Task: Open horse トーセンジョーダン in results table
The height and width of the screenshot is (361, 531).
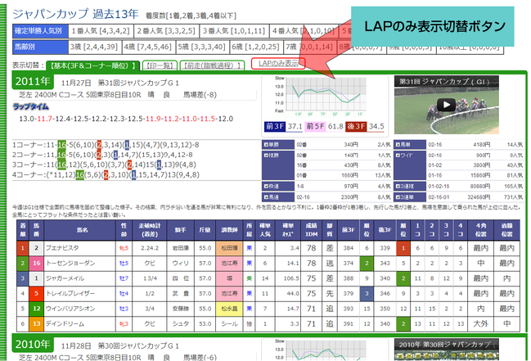Action: (70, 263)
